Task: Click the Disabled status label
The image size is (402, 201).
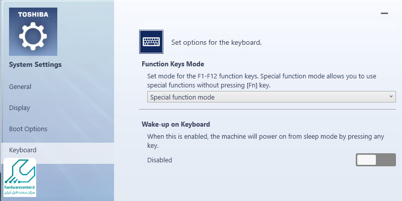Action: (160, 160)
